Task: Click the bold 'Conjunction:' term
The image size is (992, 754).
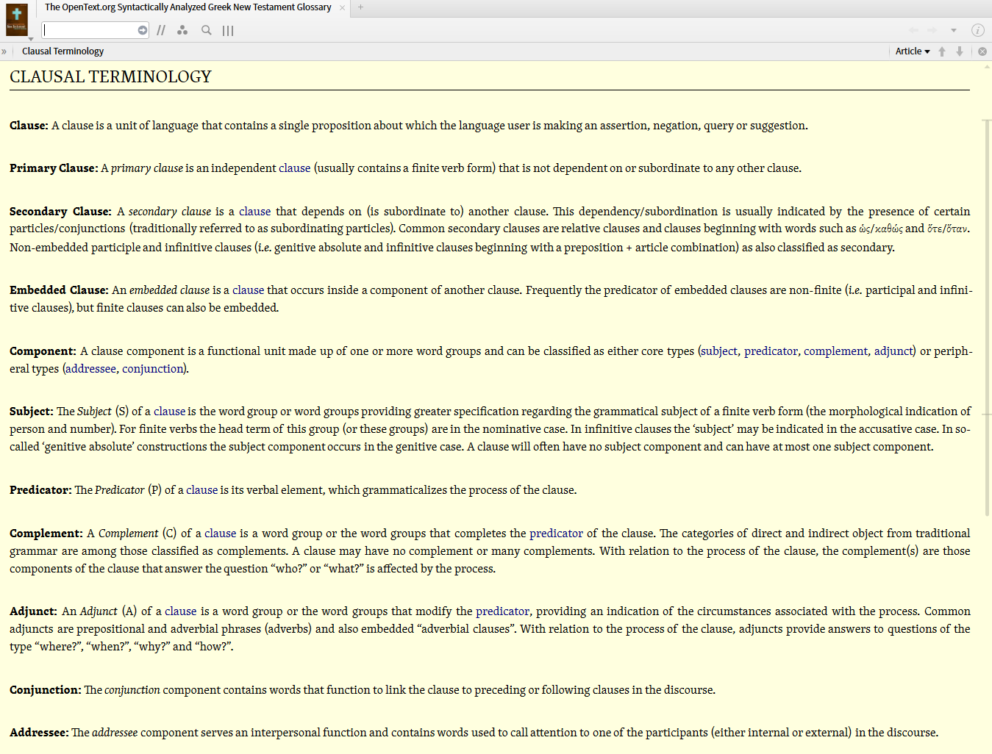Action: click(x=46, y=690)
